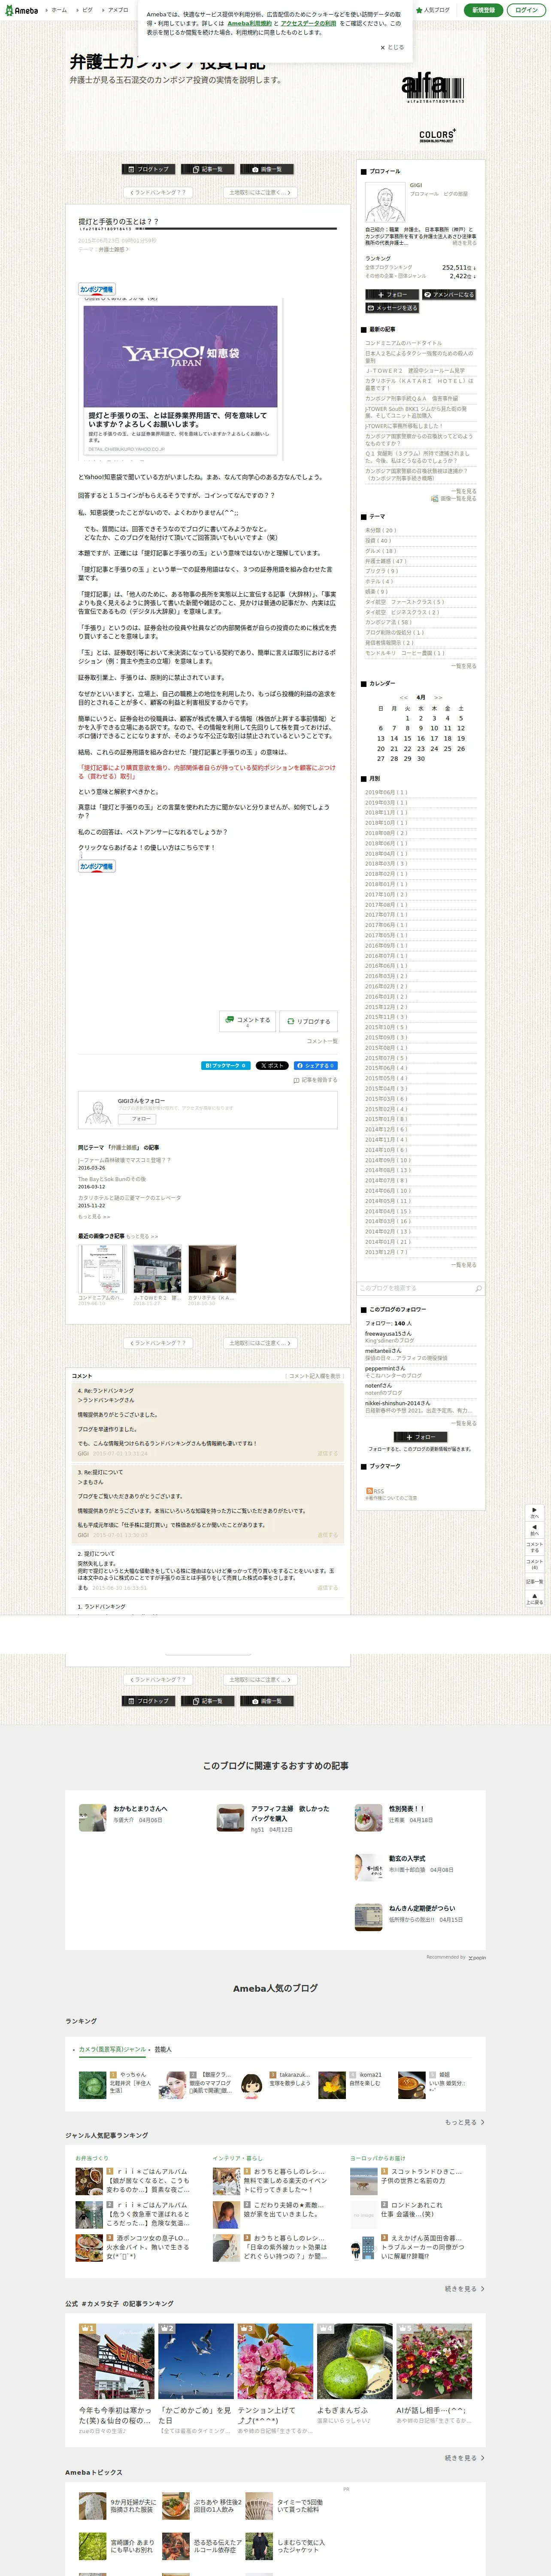Open the top 画像一覧 tab
Screen dimensions: 551x2576
(267, 169)
